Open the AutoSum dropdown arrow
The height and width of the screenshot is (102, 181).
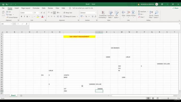point(148,12)
